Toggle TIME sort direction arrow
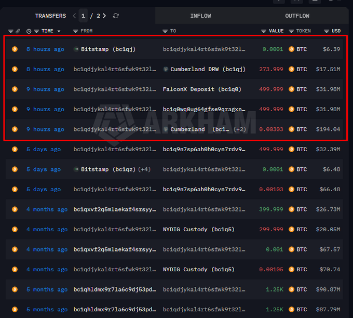Viewport: 353px width, 318px height. coord(59,31)
